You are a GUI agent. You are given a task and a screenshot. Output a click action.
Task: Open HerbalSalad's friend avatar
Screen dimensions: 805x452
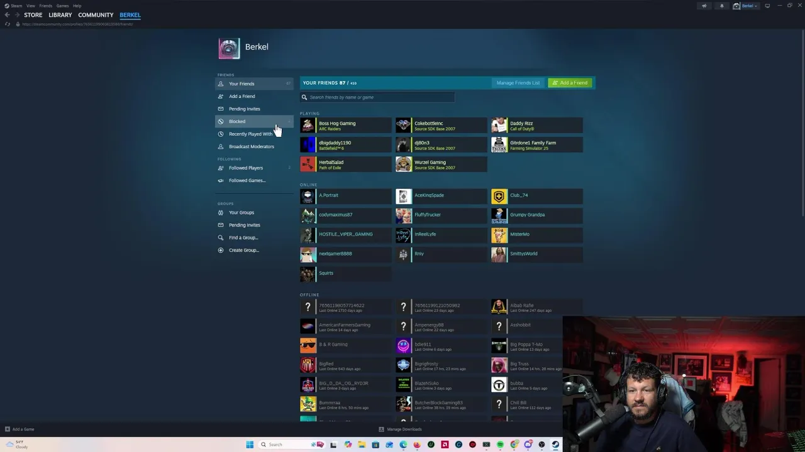(x=308, y=164)
